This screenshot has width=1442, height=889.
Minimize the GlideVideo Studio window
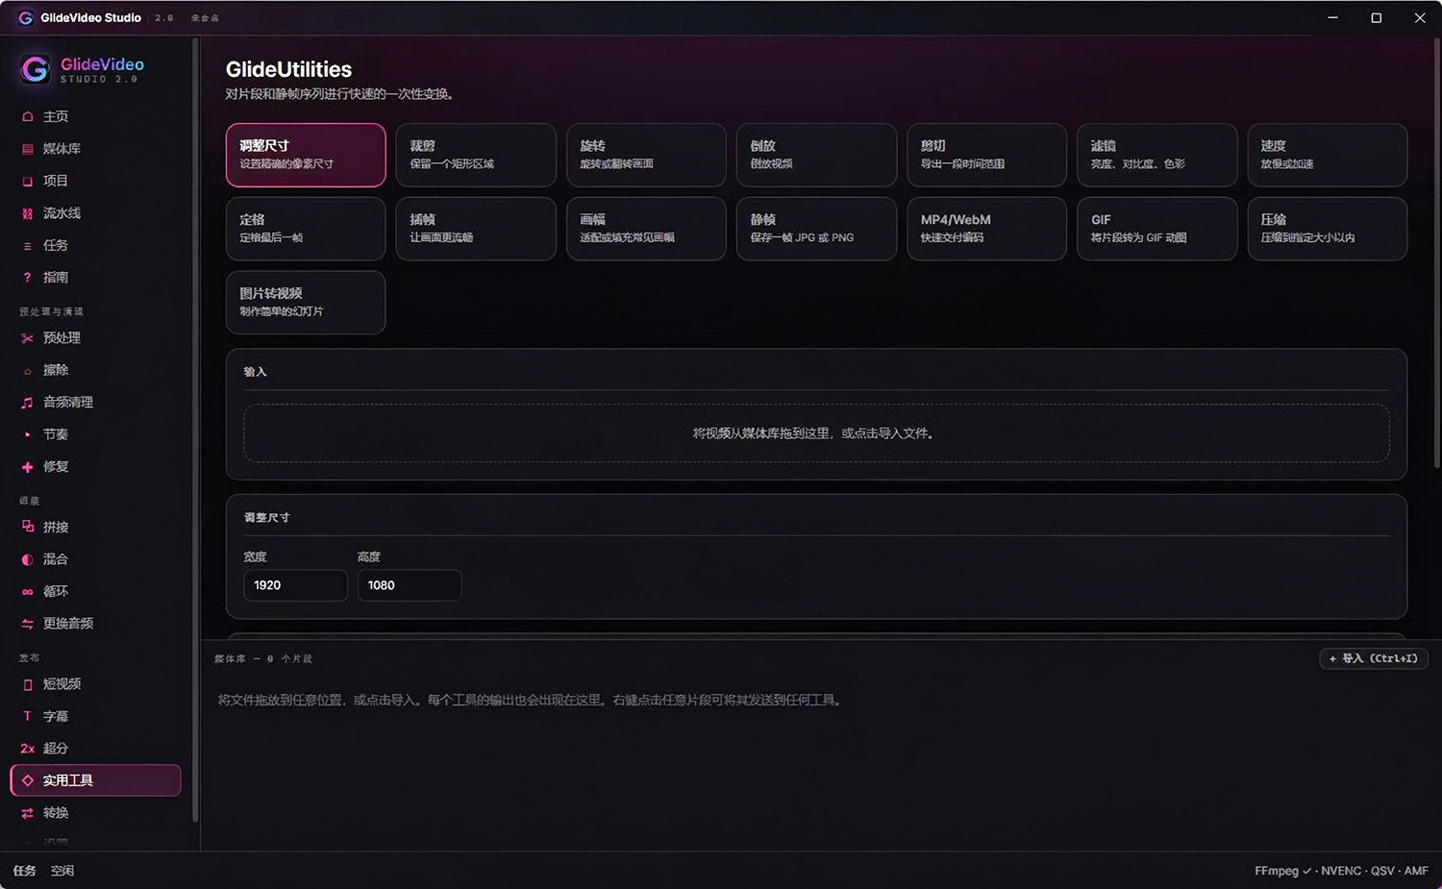[x=1332, y=18]
